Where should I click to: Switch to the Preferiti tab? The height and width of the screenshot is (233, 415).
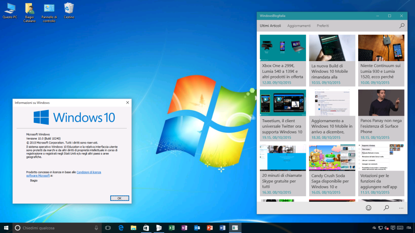(323, 25)
